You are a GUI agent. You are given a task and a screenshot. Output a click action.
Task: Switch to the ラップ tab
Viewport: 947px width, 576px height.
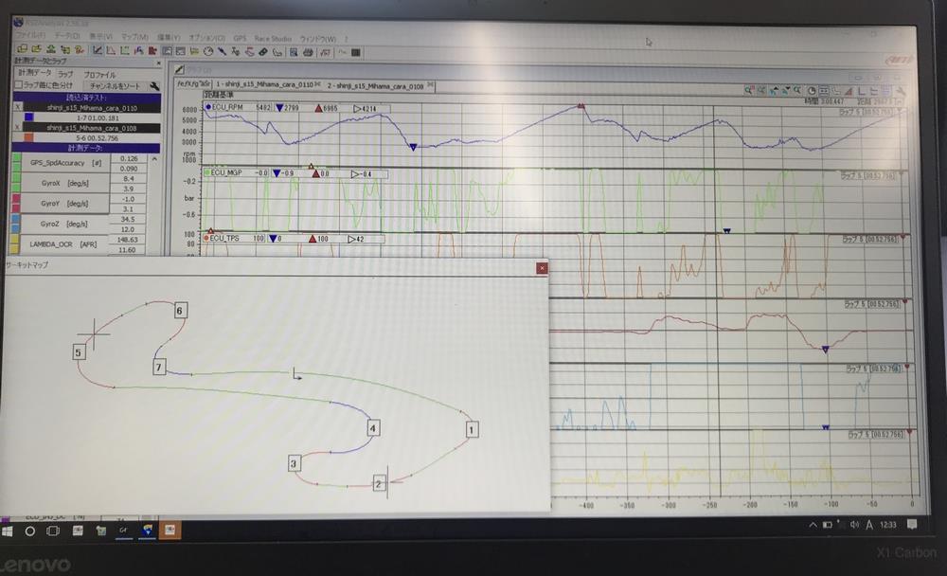66,74
